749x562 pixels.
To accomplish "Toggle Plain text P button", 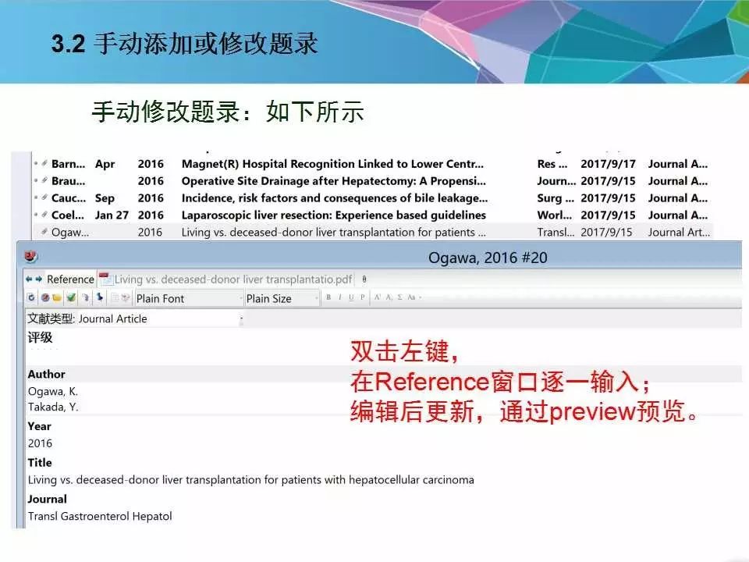I will [363, 297].
